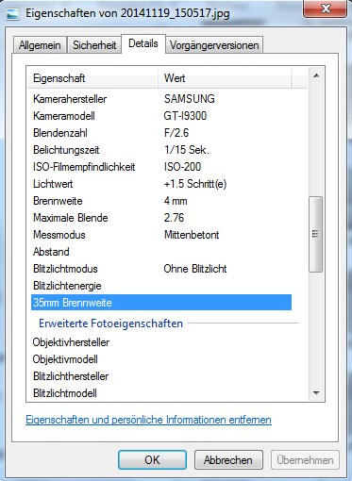Click the Übernehmen button
The height and width of the screenshot is (481, 352).
(305, 460)
